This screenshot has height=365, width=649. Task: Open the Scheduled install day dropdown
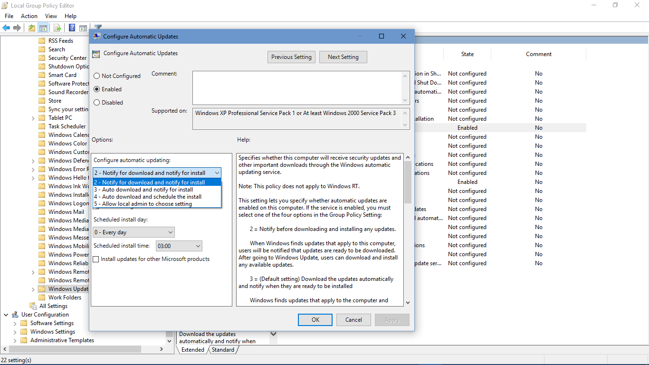pos(134,232)
